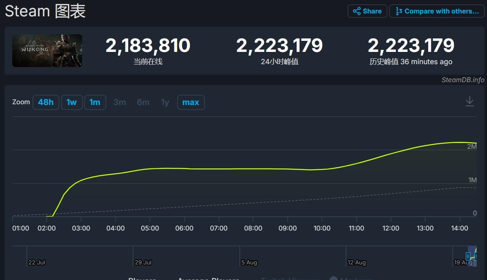Click the 24-hour peak value 2,223,179

coord(279,45)
